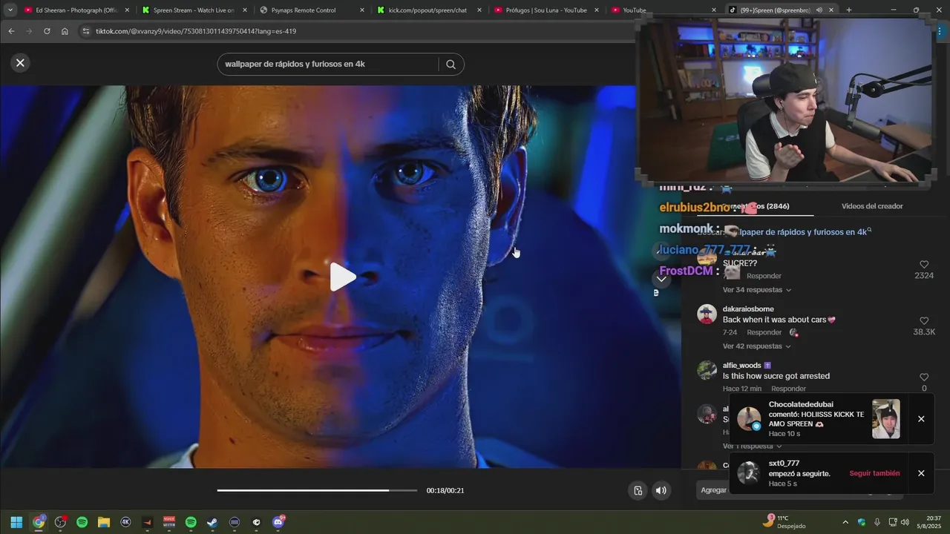Play the paused TikTok video
This screenshot has width=950, height=534.
(342, 277)
